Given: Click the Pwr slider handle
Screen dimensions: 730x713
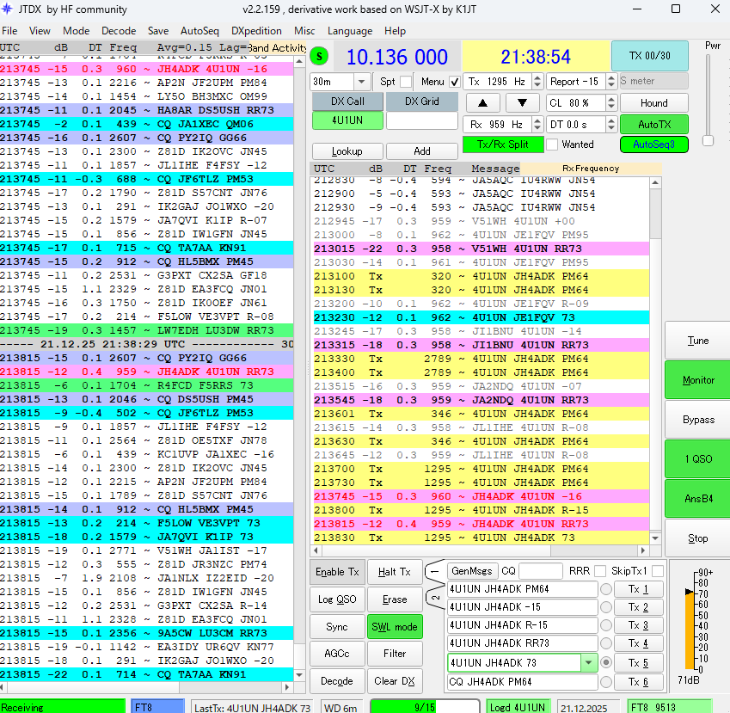Looking at the screenshot, I should pos(709,140).
